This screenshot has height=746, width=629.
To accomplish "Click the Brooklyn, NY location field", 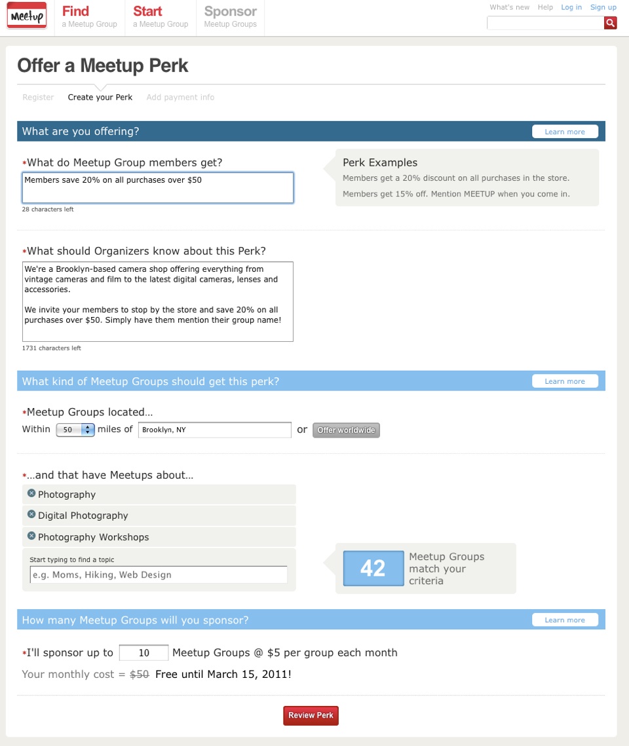I will pos(215,430).
